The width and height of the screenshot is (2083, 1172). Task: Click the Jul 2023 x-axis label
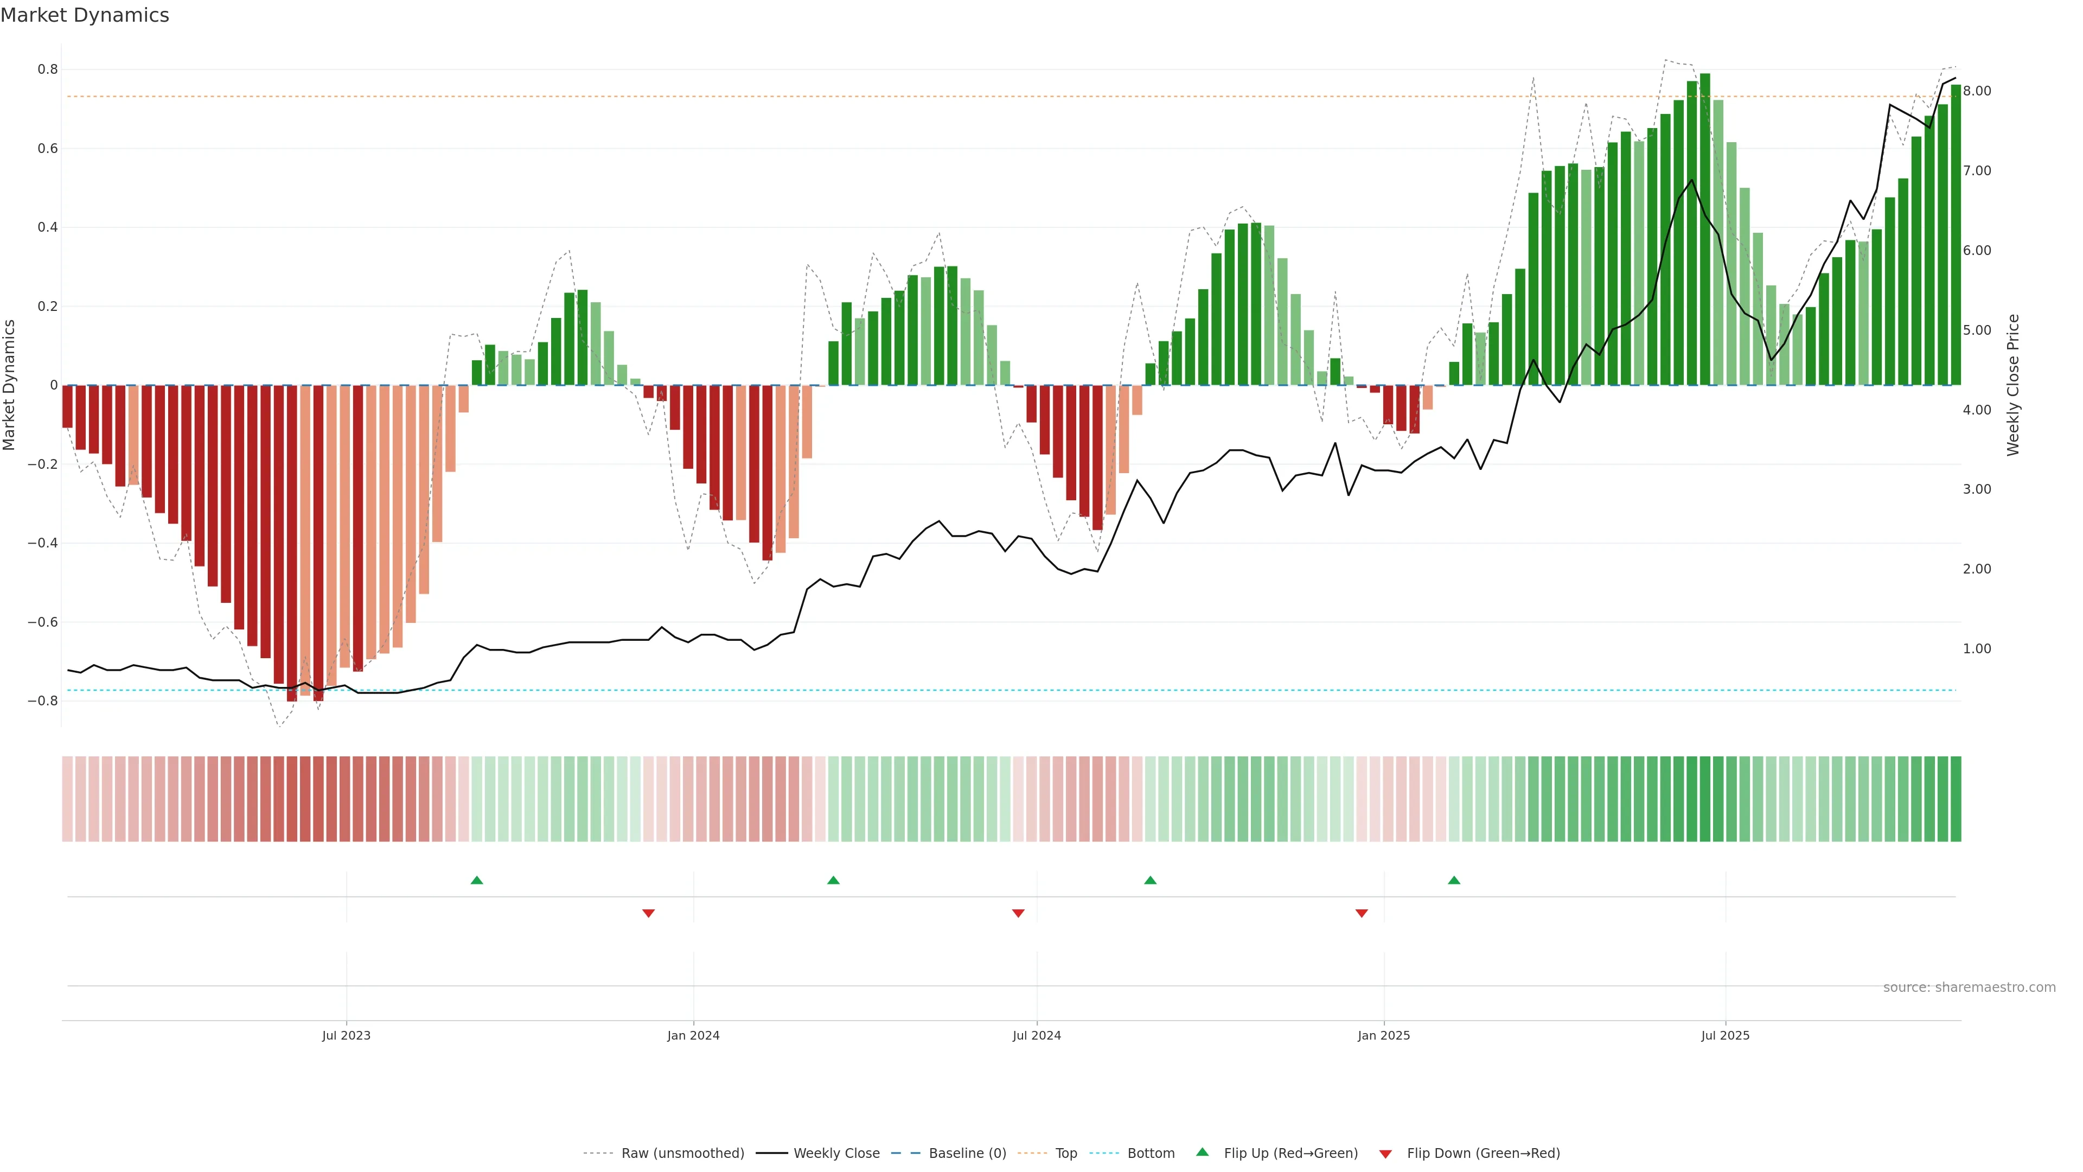(346, 1035)
